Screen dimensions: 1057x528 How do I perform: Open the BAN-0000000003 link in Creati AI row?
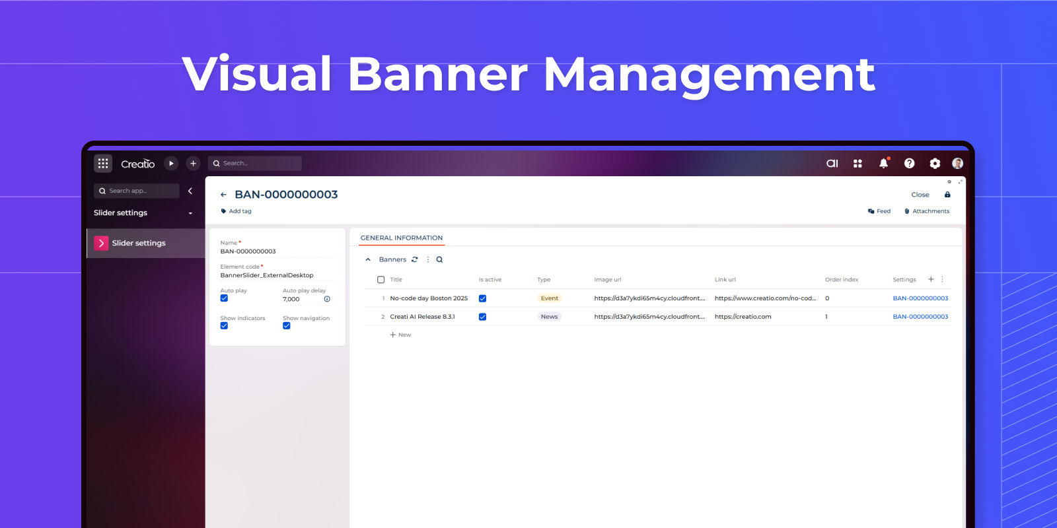tap(920, 317)
